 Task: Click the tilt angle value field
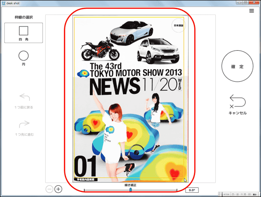click(192, 190)
